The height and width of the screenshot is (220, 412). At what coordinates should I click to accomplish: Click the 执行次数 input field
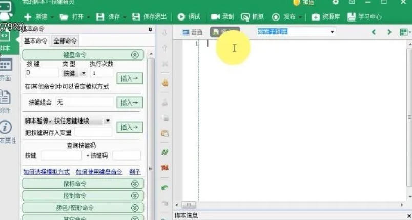[101, 73]
